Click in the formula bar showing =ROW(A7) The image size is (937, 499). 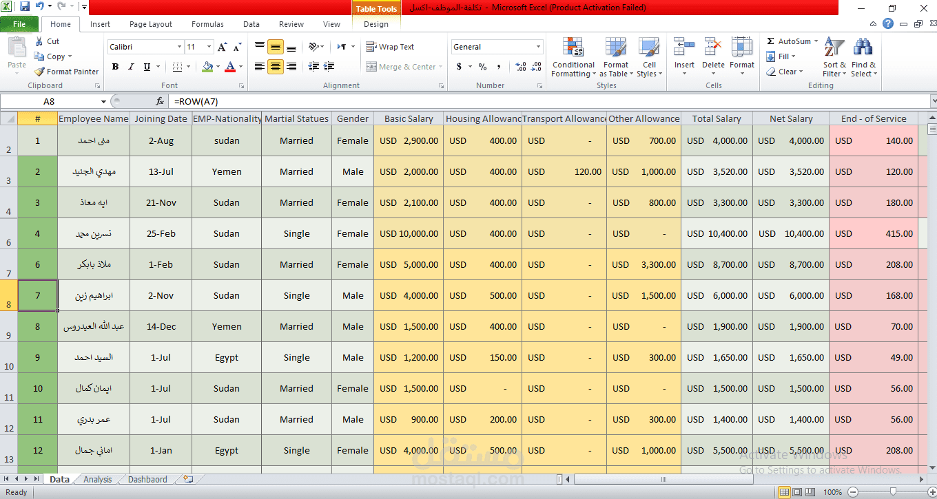click(x=549, y=101)
